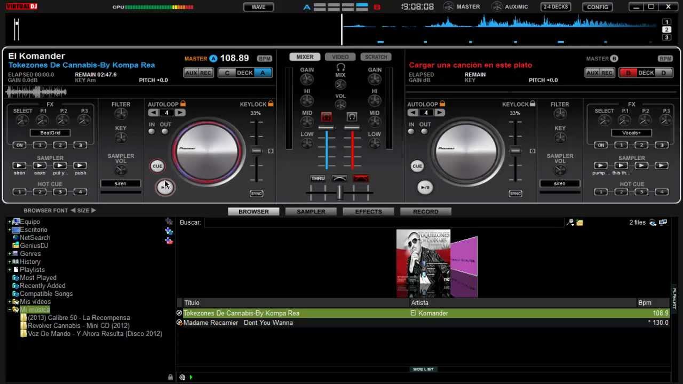Click the browser lock icon

[x=170, y=377]
